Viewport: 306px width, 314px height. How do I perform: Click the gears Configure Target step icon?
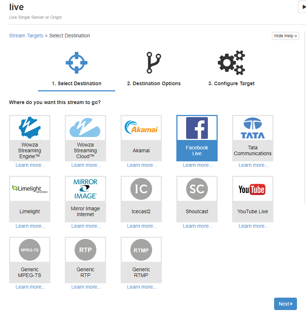tap(231, 63)
